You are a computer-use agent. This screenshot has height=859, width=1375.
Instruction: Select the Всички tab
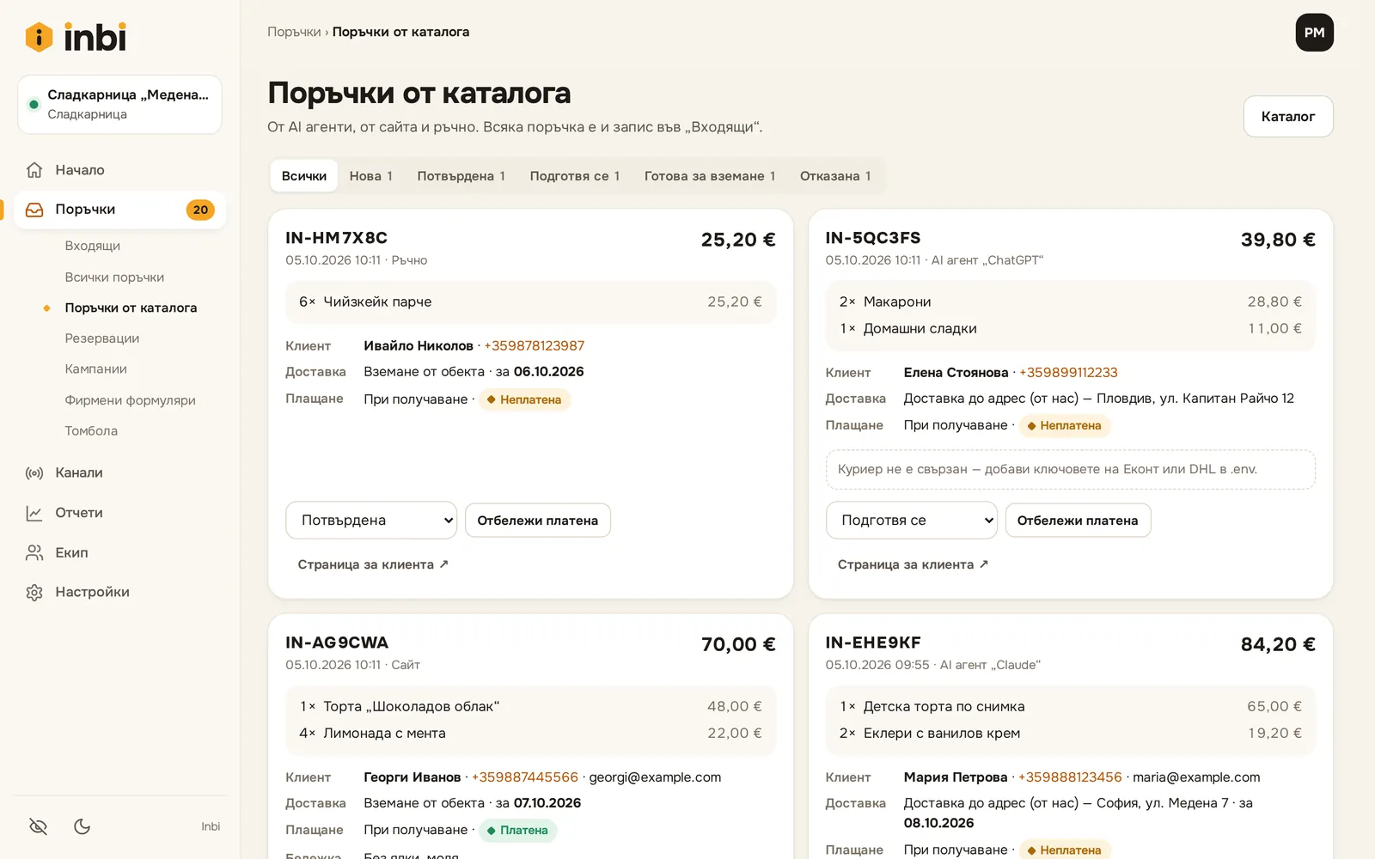pyautogui.click(x=304, y=176)
